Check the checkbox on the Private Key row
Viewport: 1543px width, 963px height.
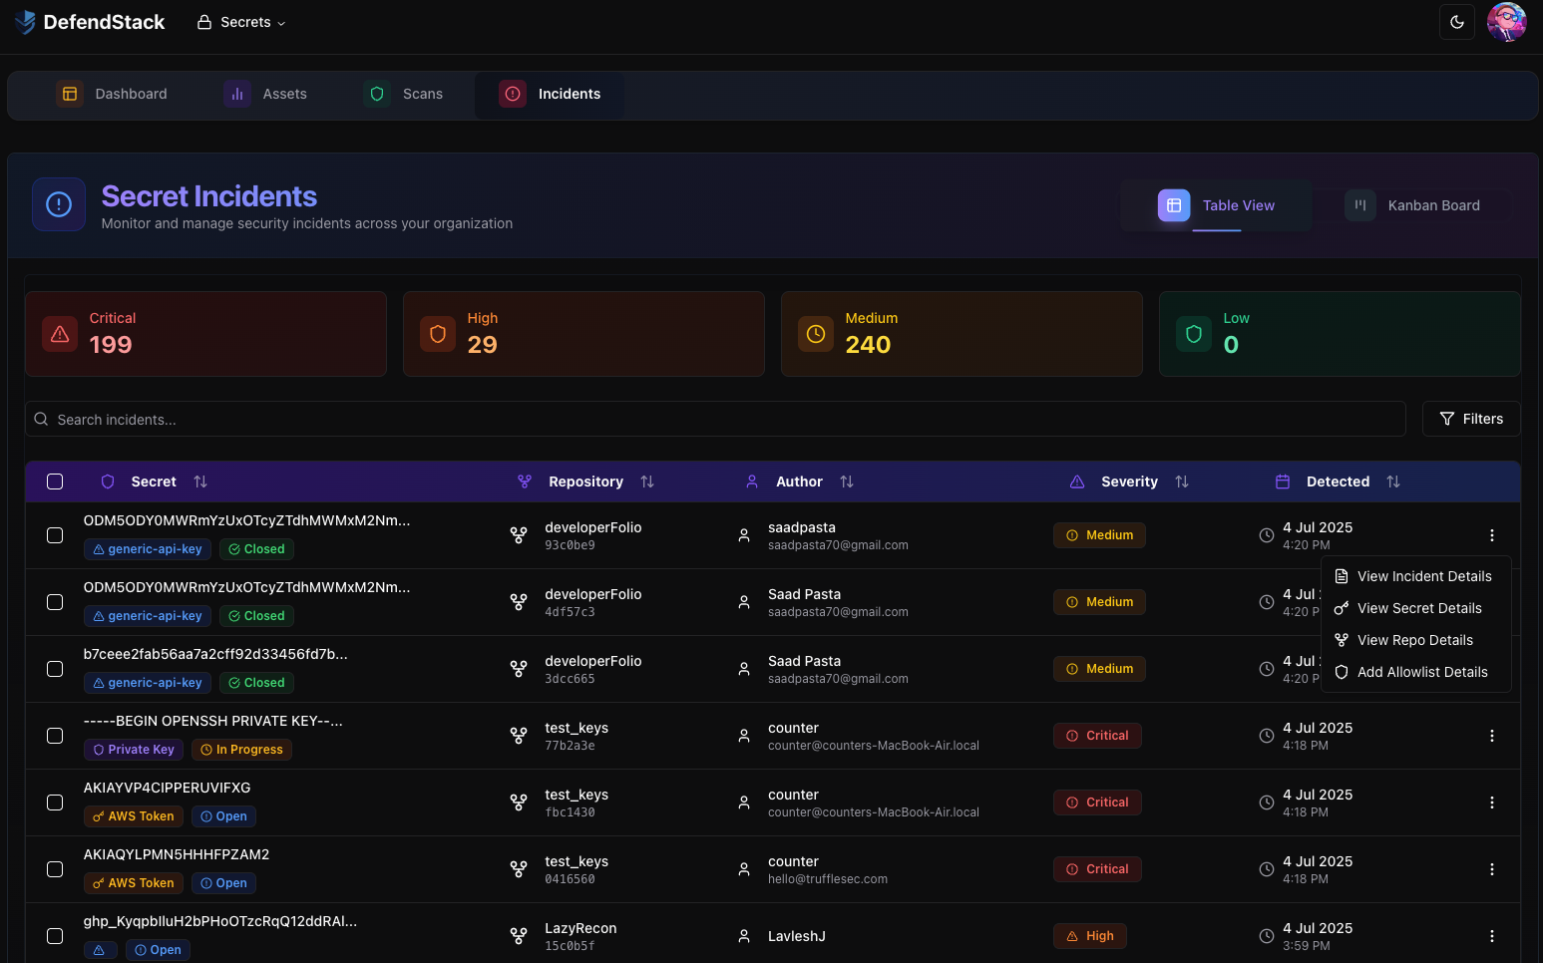pos(55,735)
